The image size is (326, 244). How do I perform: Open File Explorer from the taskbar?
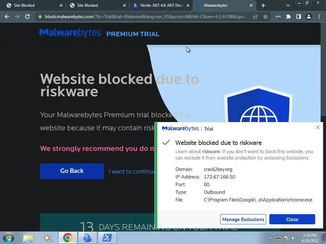coord(28,238)
